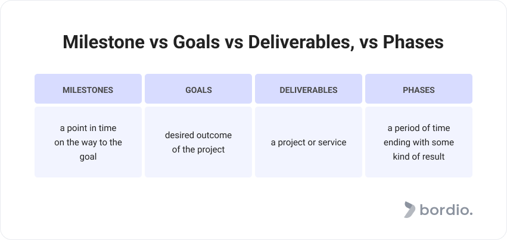The width and height of the screenshot is (507, 240).
Task: Select the PHASES column header
Action: 419,90
